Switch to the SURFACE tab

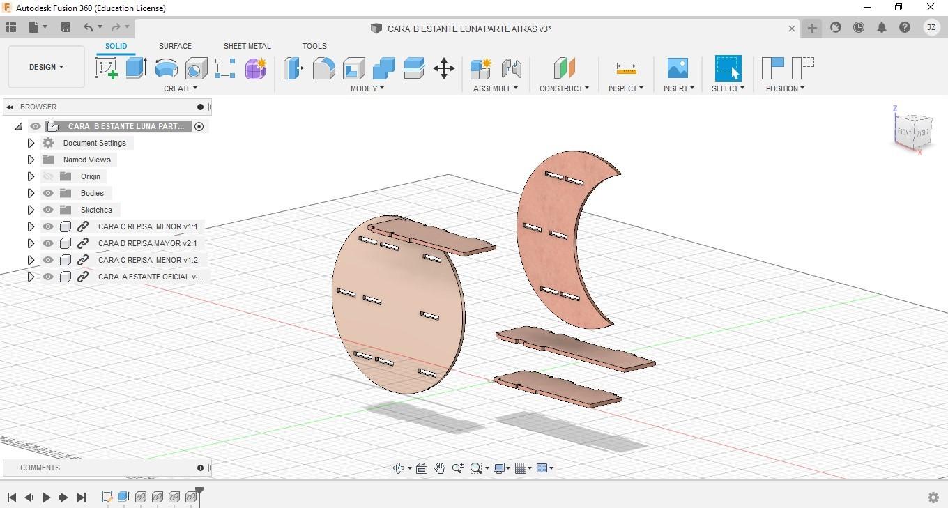point(175,46)
